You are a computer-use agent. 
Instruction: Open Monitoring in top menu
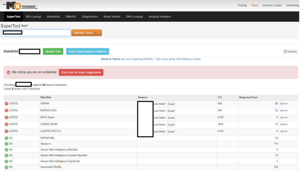coord(293,5)
